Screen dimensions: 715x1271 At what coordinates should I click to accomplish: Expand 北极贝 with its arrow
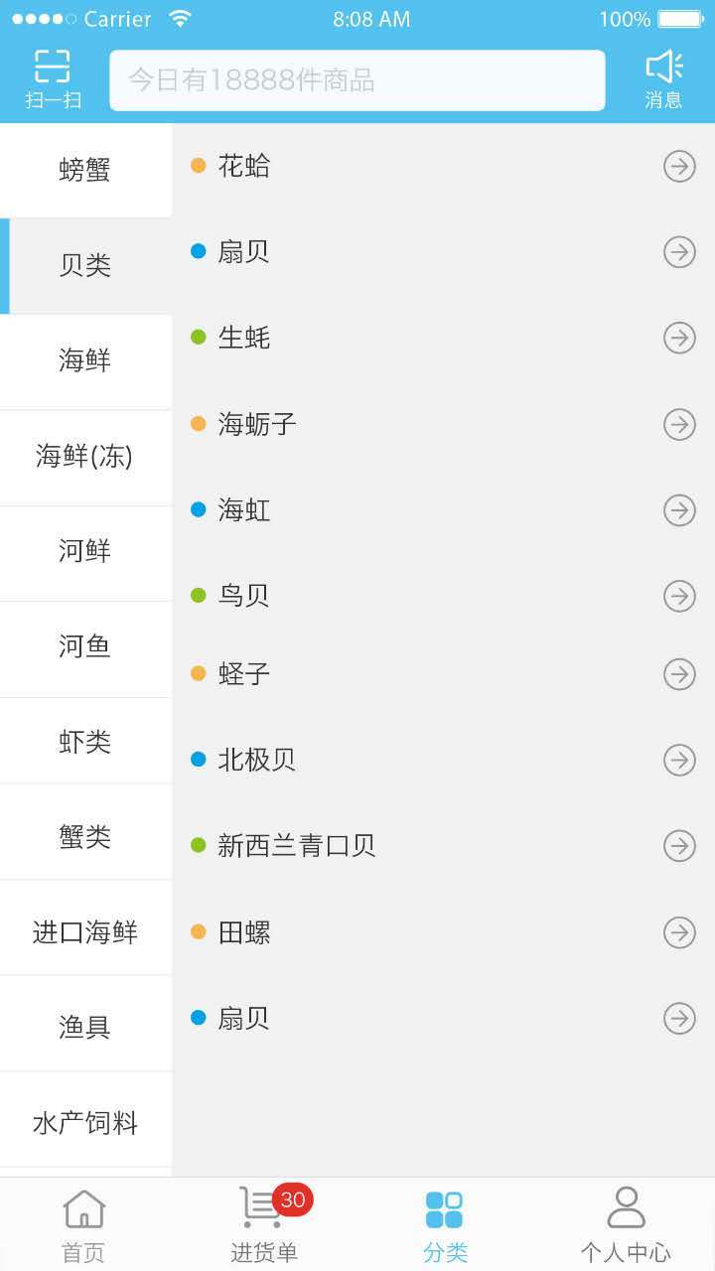679,761
